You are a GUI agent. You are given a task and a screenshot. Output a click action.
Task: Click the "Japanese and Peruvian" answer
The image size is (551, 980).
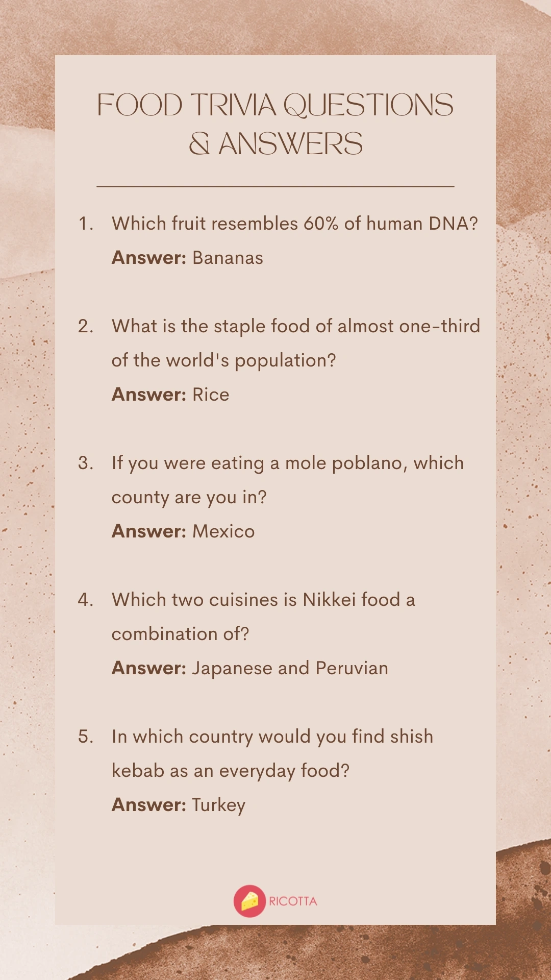[x=290, y=668]
